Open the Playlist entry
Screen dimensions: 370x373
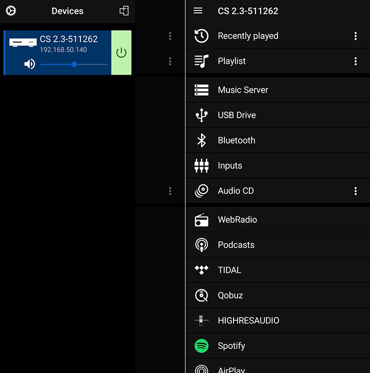pyautogui.click(x=277, y=61)
